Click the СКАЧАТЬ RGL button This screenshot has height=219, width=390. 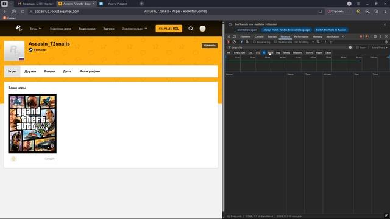(169, 29)
